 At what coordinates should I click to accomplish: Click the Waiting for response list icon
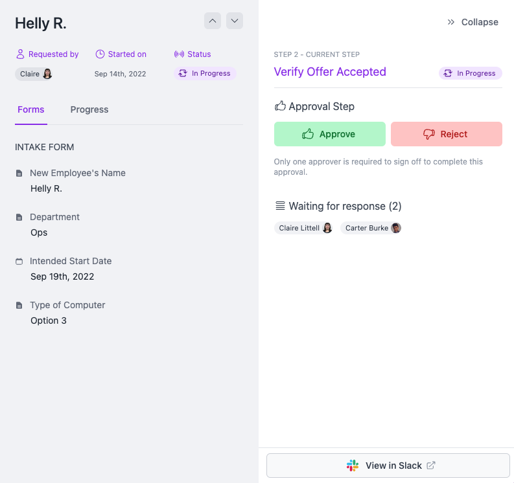tap(280, 207)
